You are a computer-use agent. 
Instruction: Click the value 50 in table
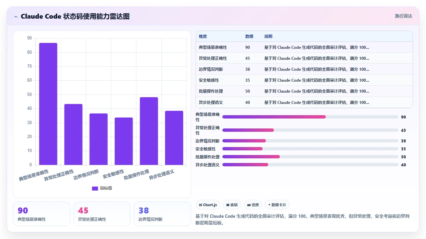click(247, 91)
